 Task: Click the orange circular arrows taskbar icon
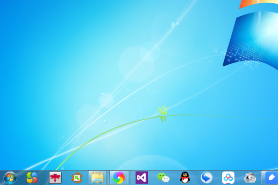click(x=76, y=177)
